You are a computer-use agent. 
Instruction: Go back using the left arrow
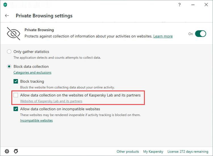click(7, 16)
